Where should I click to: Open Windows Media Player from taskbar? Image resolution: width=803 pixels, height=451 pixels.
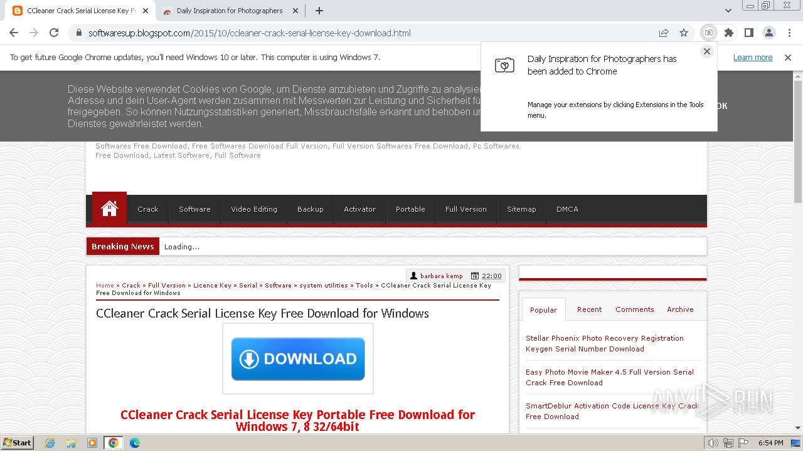pyautogui.click(x=92, y=443)
